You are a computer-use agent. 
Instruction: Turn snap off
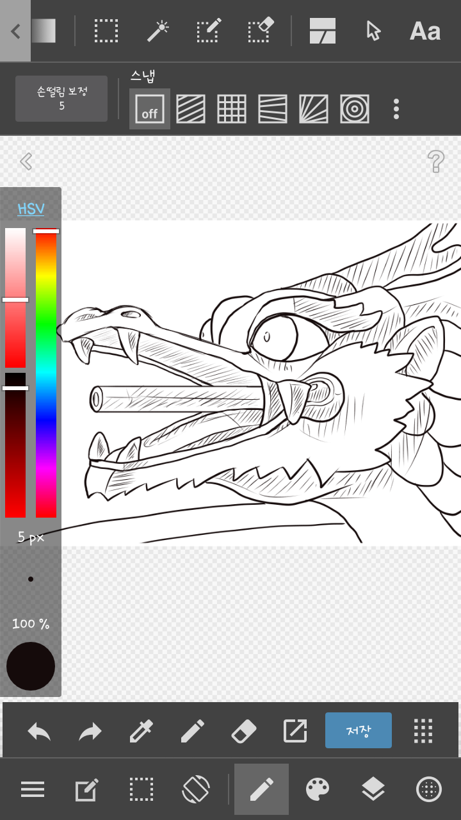pos(150,109)
